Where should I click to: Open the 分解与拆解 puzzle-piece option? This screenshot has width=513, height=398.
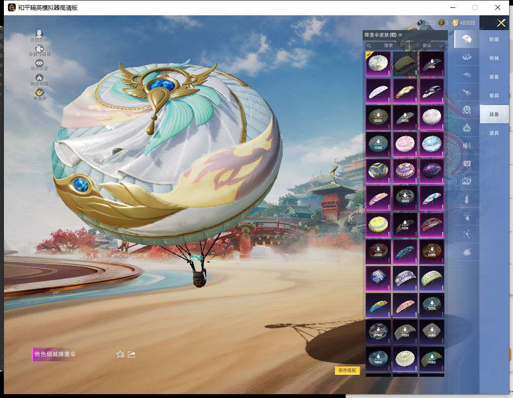pos(39,49)
